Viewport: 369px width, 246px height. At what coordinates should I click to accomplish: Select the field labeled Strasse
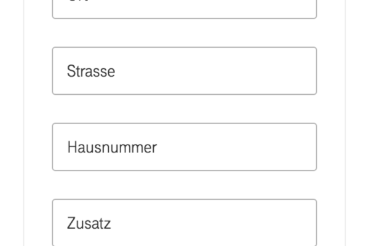pos(184,71)
